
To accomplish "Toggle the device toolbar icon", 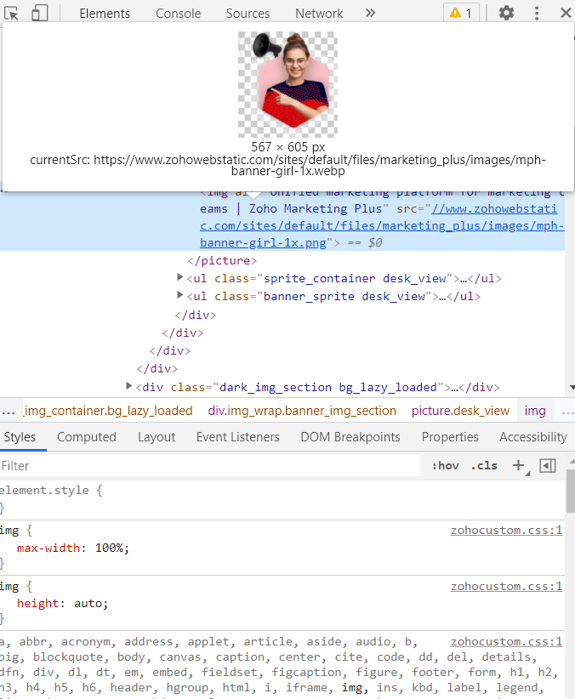I will coord(40,13).
